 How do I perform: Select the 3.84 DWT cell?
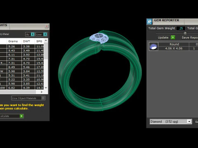28,71
